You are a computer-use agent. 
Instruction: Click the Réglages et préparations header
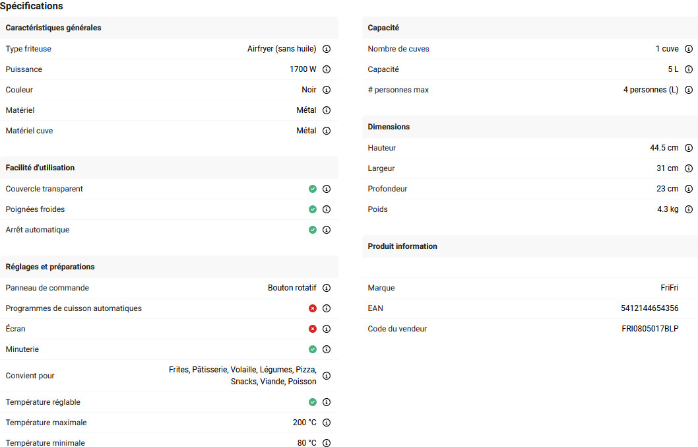point(50,267)
